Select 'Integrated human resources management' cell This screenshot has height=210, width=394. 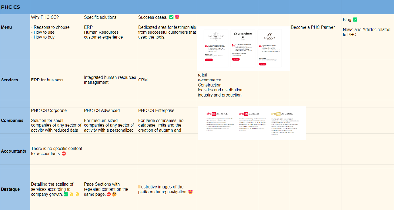[x=110, y=80]
